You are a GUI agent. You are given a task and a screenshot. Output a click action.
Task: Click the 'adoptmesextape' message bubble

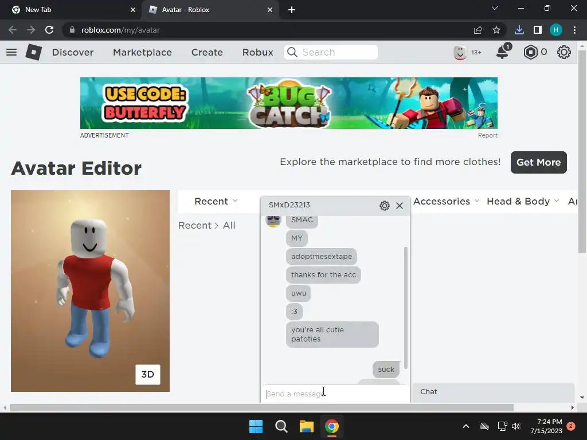(322, 256)
